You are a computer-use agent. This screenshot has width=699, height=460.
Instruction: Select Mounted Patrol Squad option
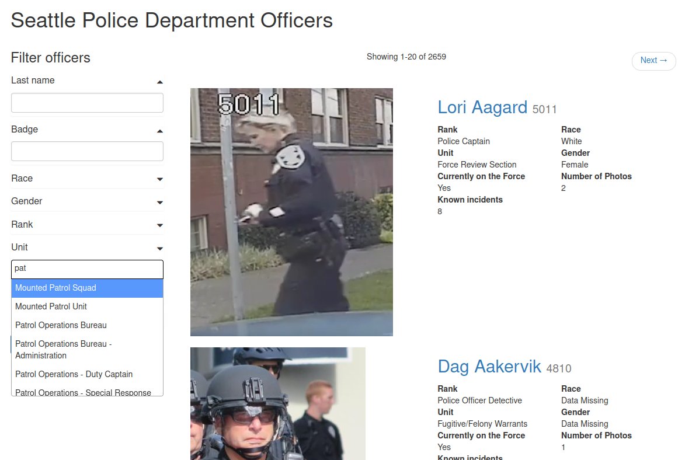pos(88,288)
